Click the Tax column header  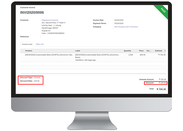click(x=149, y=51)
